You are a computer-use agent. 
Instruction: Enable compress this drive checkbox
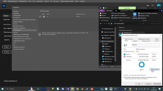[124, 75]
